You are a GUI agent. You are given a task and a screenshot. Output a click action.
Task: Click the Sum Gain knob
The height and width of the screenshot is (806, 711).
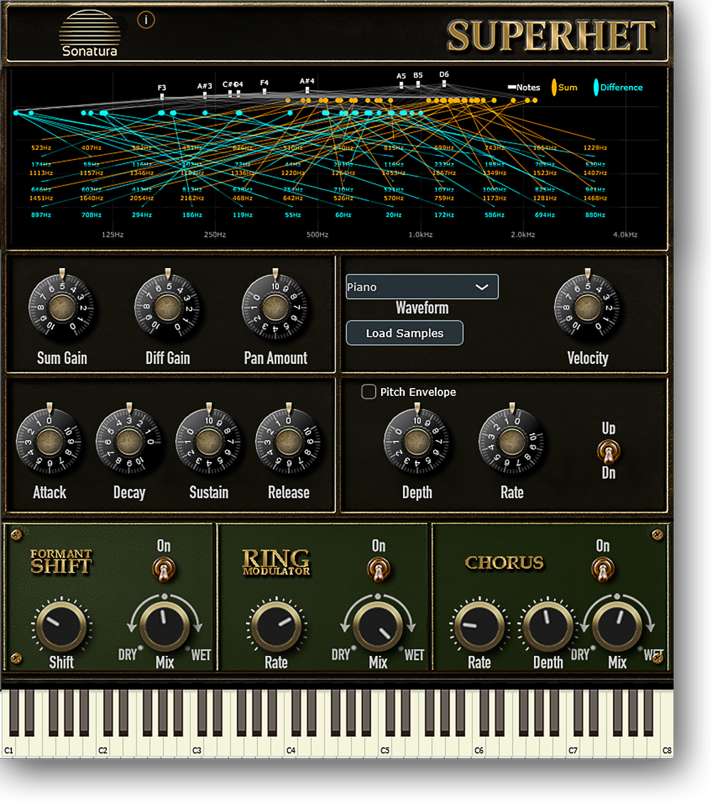pos(62,307)
